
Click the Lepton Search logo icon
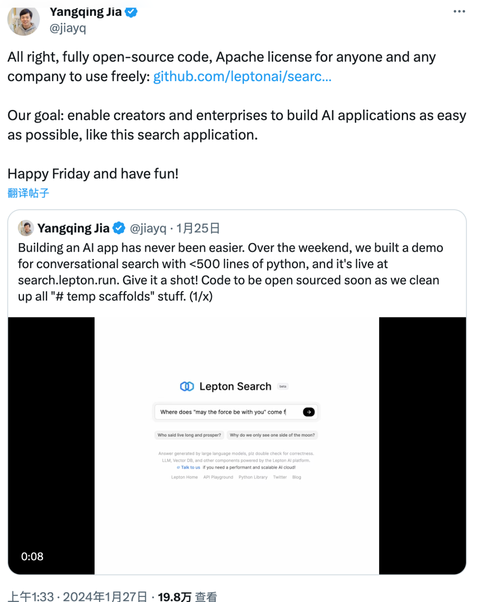pos(188,386)
